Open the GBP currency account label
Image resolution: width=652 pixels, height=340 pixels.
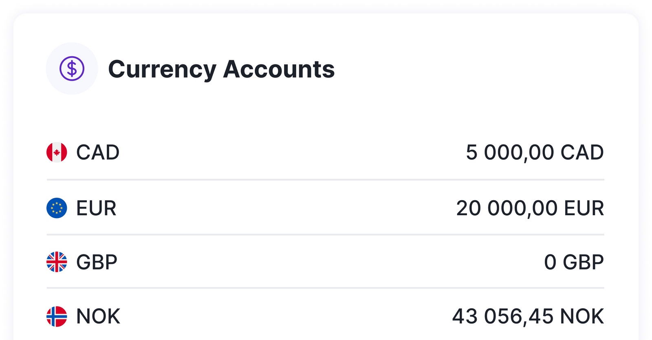click(97, 262)
